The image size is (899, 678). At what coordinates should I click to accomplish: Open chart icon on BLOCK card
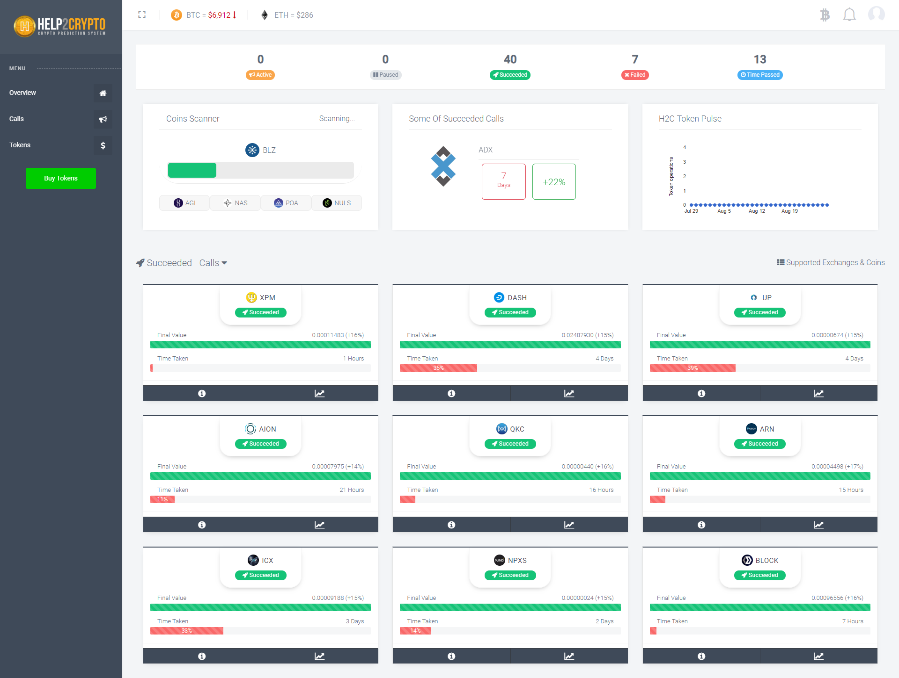(818, 656)
